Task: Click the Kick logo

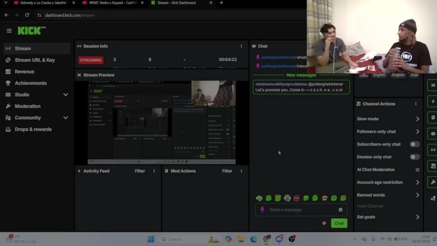Action: click(31, 30)
